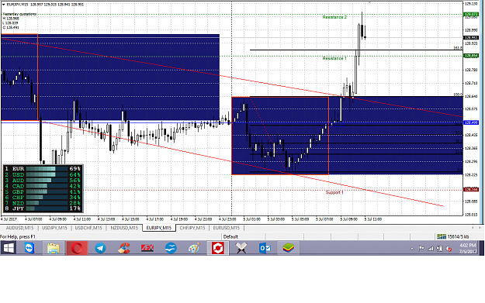Click the JPY 17% strength row

[43, 208]
